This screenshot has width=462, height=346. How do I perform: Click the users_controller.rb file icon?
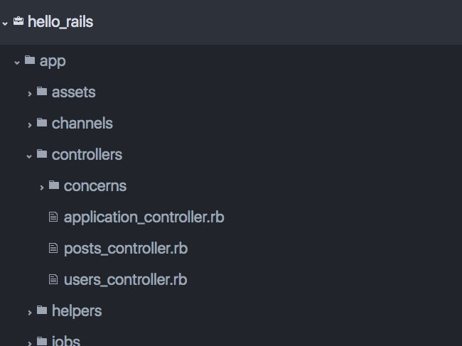point(53,279)
